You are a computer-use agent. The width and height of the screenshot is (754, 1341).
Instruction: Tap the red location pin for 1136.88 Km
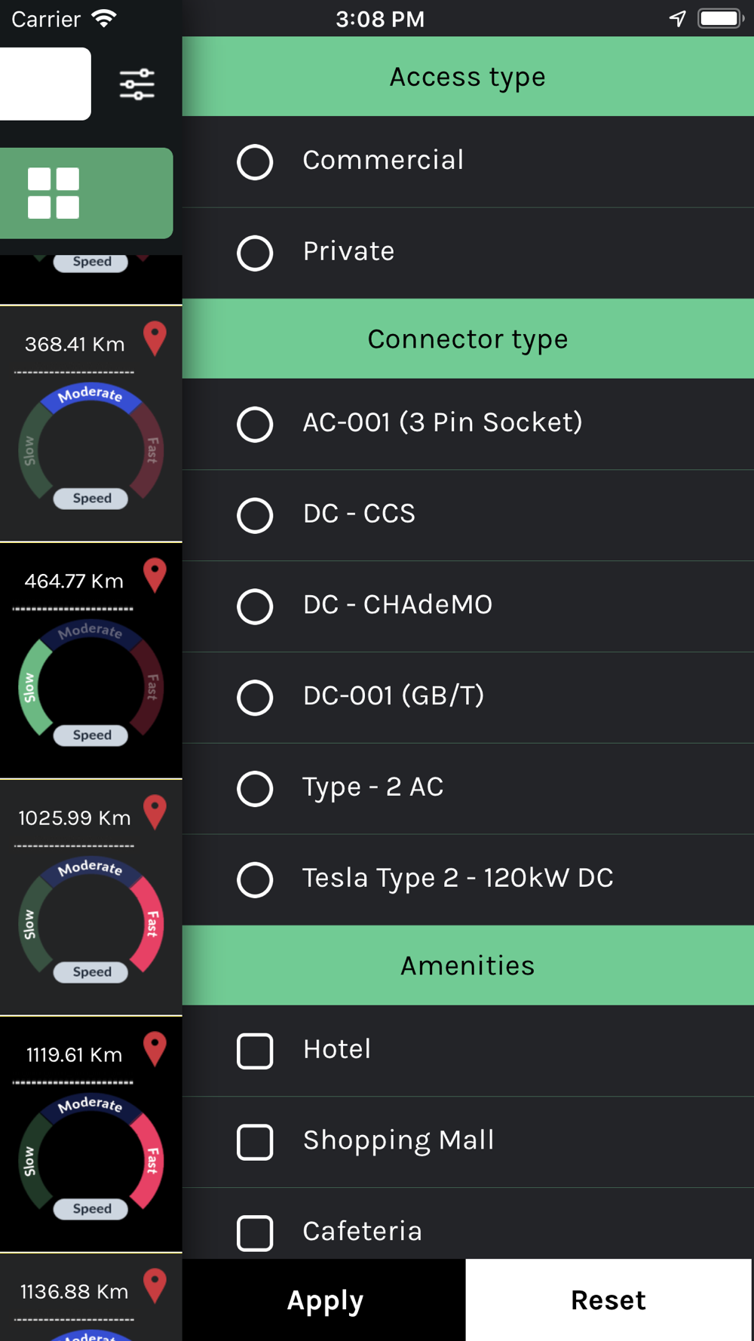click(x=155, y=1286)
